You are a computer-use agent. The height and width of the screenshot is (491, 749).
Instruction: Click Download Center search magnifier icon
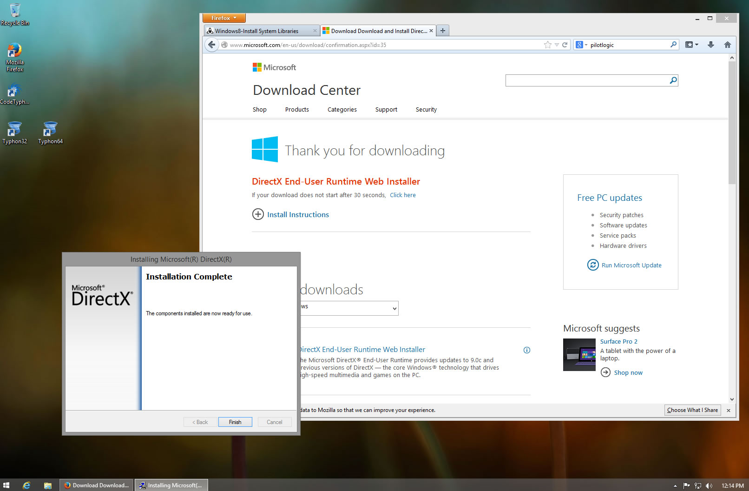click(673, 80)
